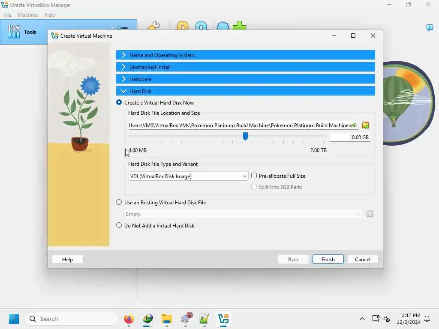Screen dimensions: 439x329
Task: Expand the Unattended Install section
Action: pos(246,67)
